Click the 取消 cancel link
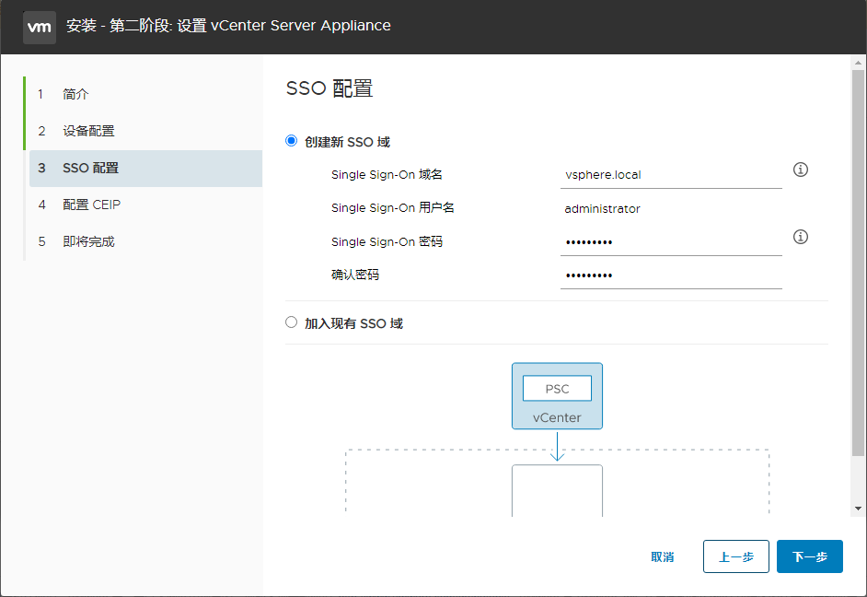Image resolution: width=867 pixels, height=597 pixels. tap(663, 556)
